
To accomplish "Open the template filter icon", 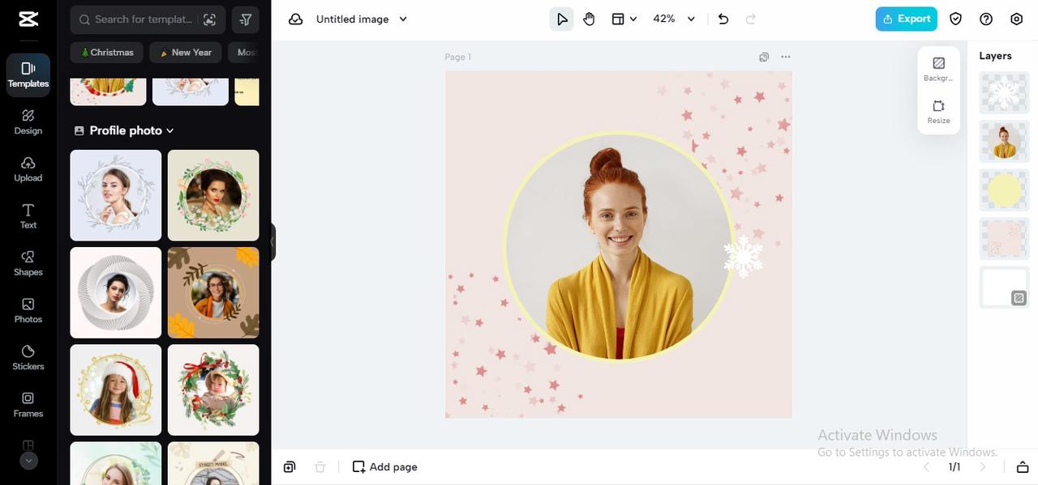I will click(246, 19).
